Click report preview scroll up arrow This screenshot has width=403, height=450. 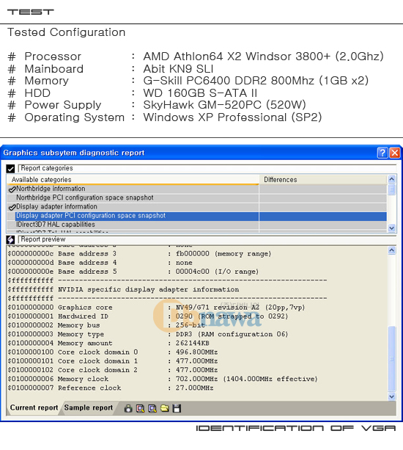(x=391, y=250)
